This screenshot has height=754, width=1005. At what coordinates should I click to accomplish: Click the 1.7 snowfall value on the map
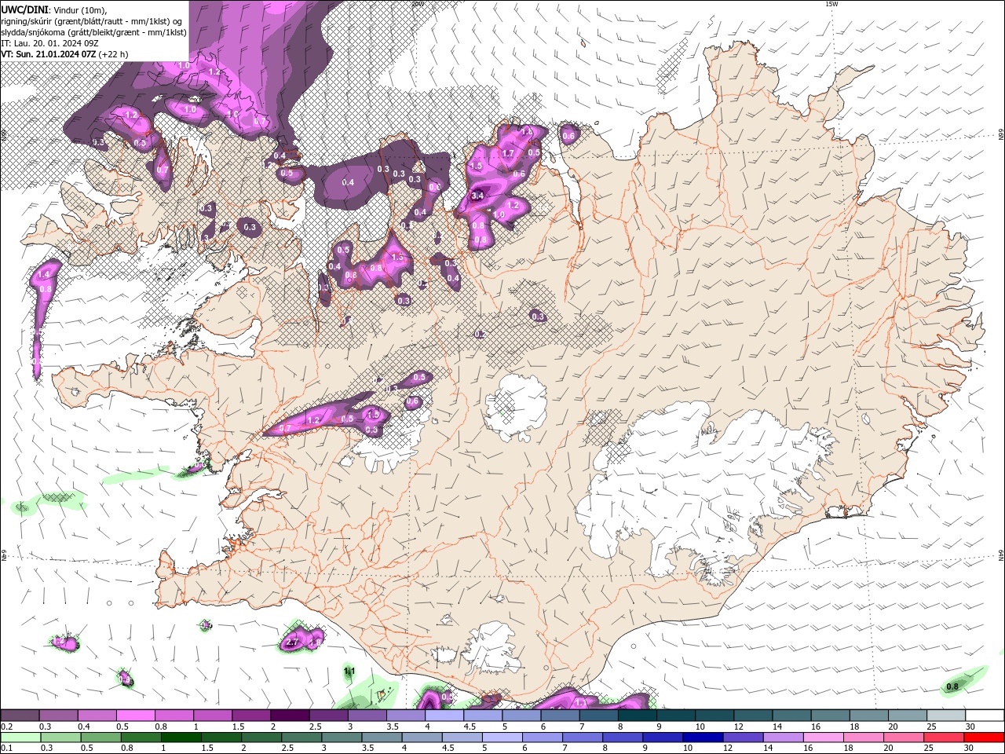pyautogui.click(x=508, y=154)
